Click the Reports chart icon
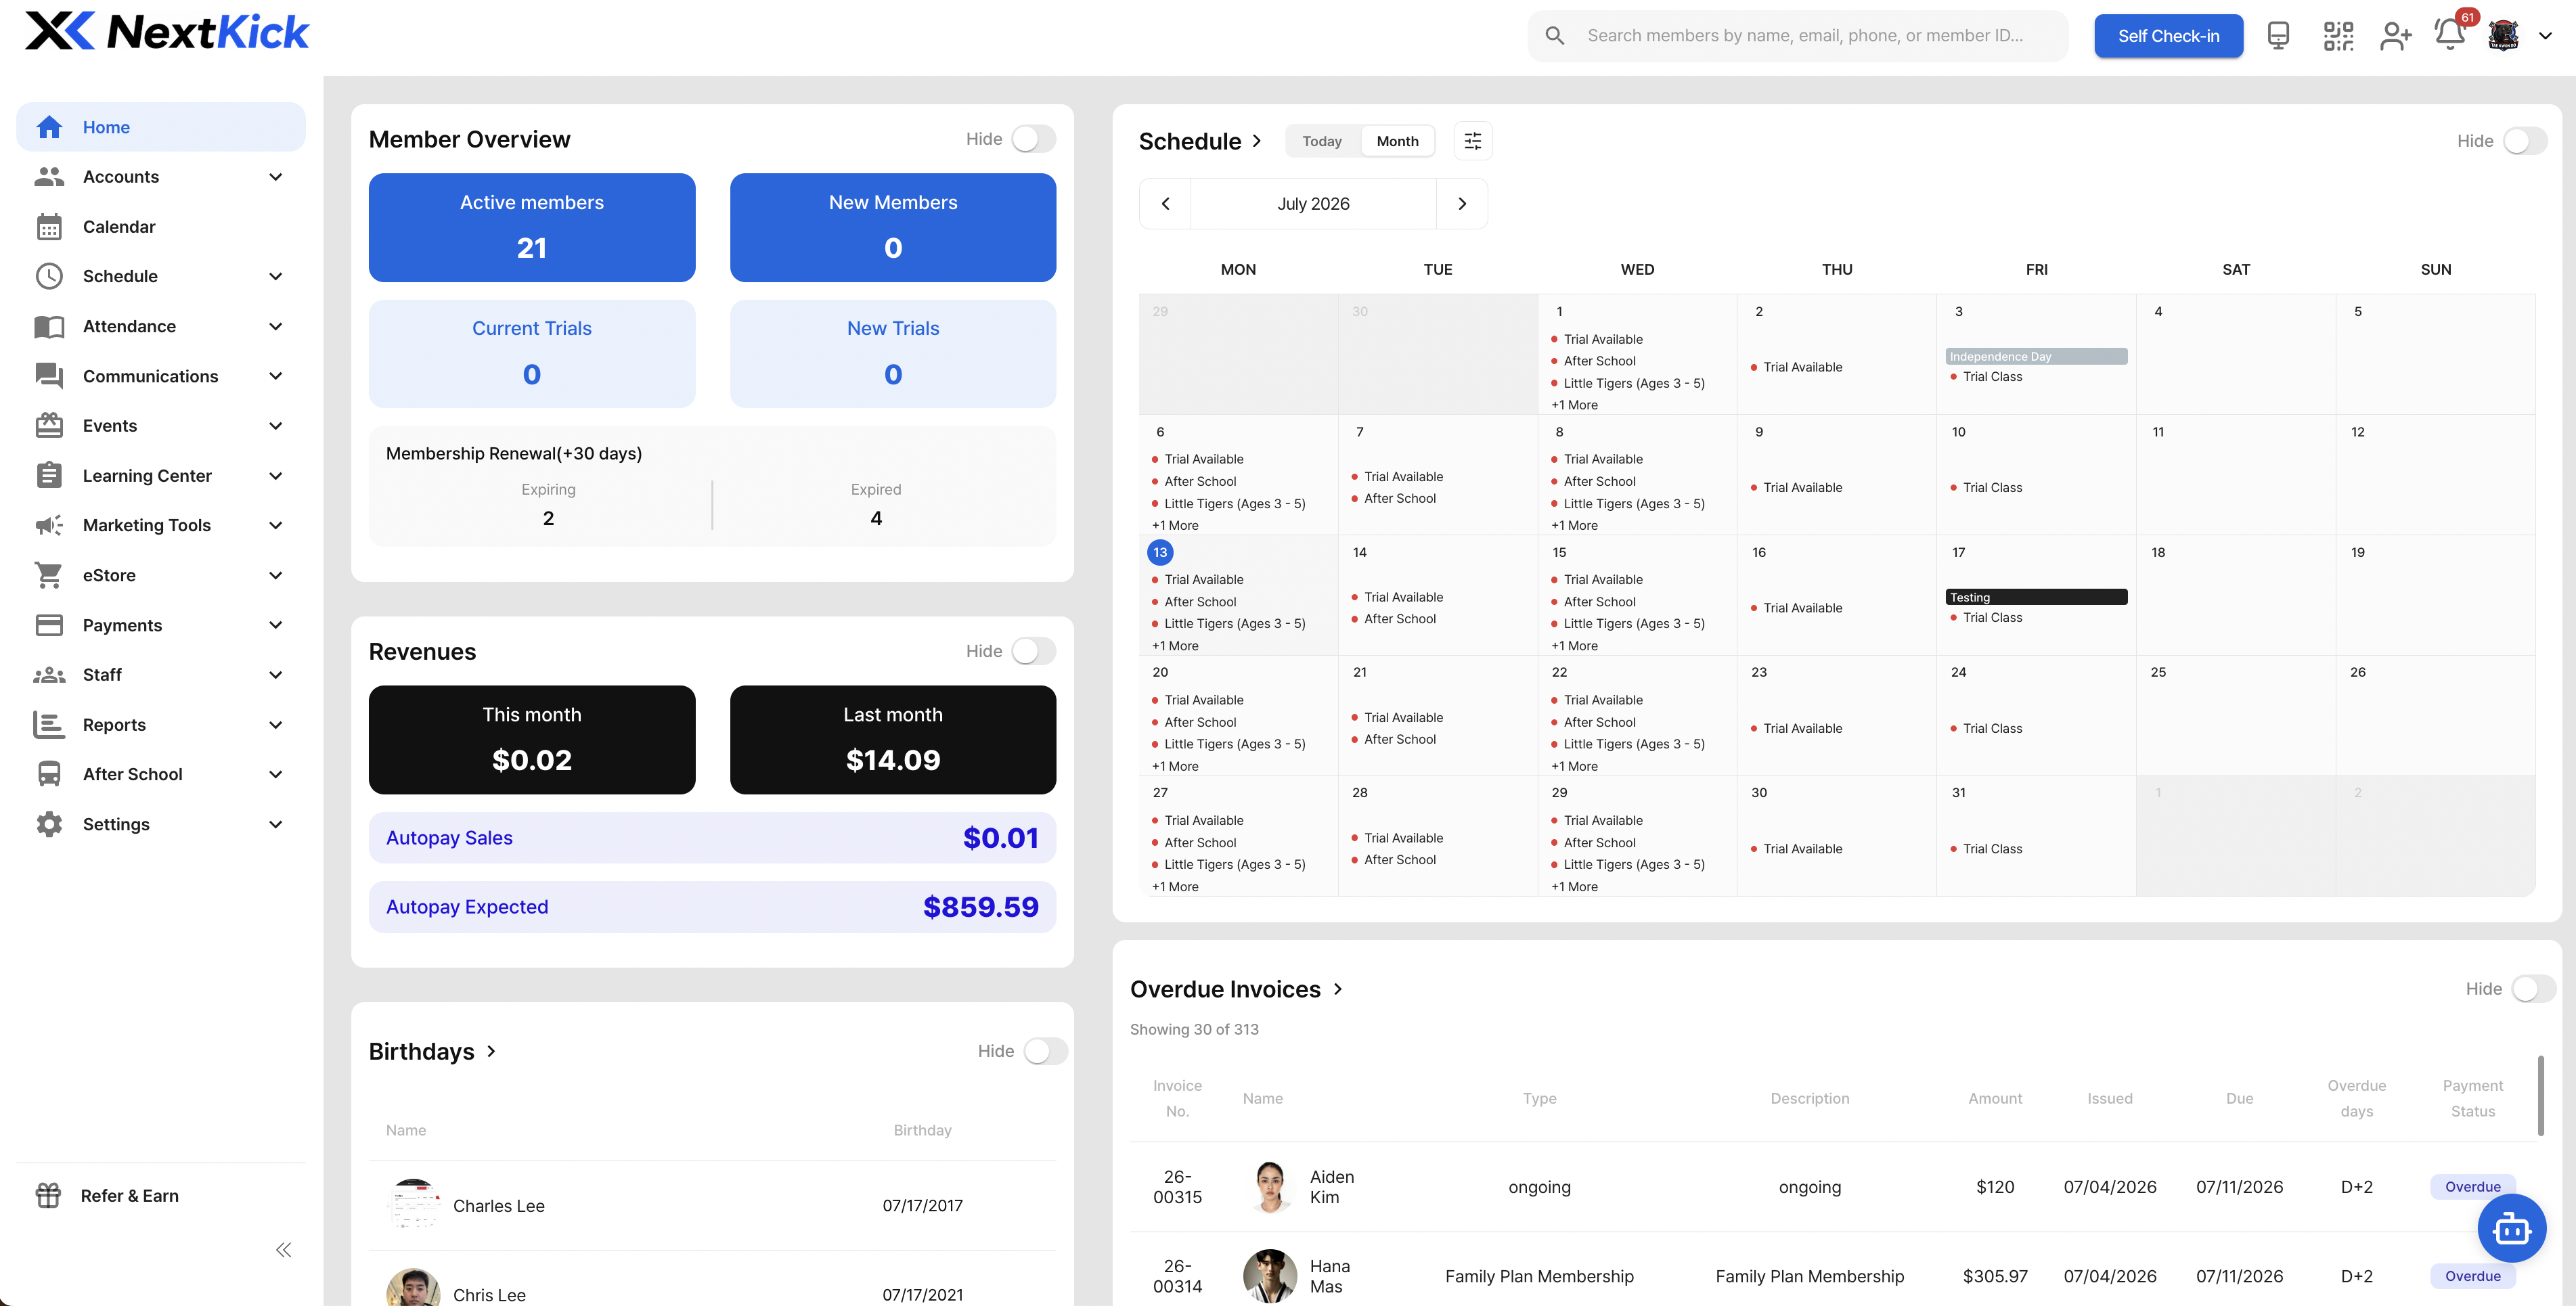This screenshot has height=1306, width=2576. (49, 725)
